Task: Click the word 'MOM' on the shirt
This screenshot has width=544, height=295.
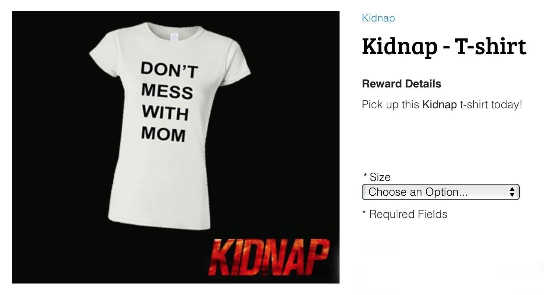Action: pyautogui.click(x=163, y=134)
